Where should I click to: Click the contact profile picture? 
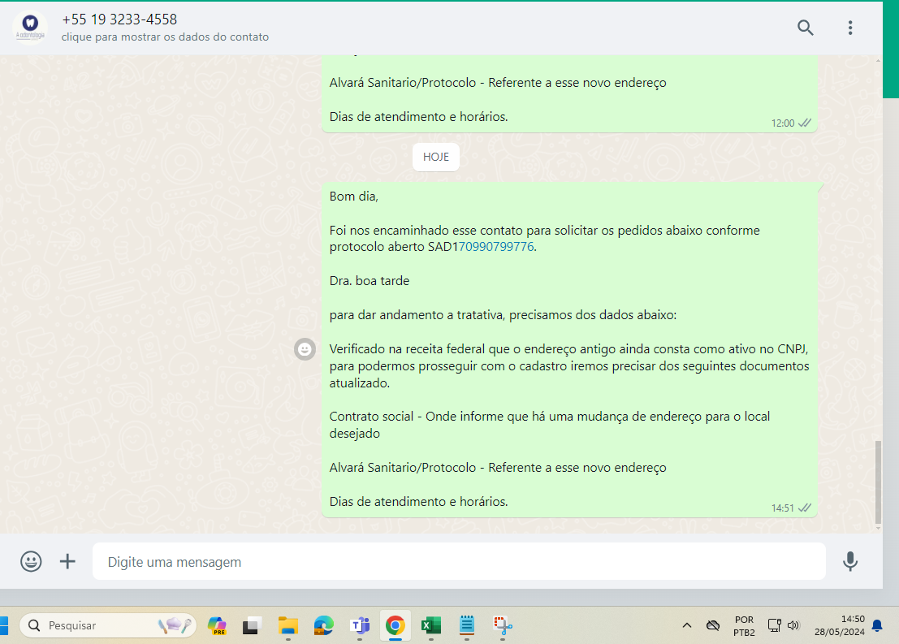pos(30,26)
